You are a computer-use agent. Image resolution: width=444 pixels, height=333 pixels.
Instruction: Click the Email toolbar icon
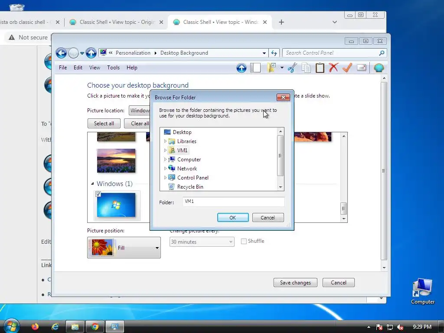pyautogui.click(x=361, y=68)
